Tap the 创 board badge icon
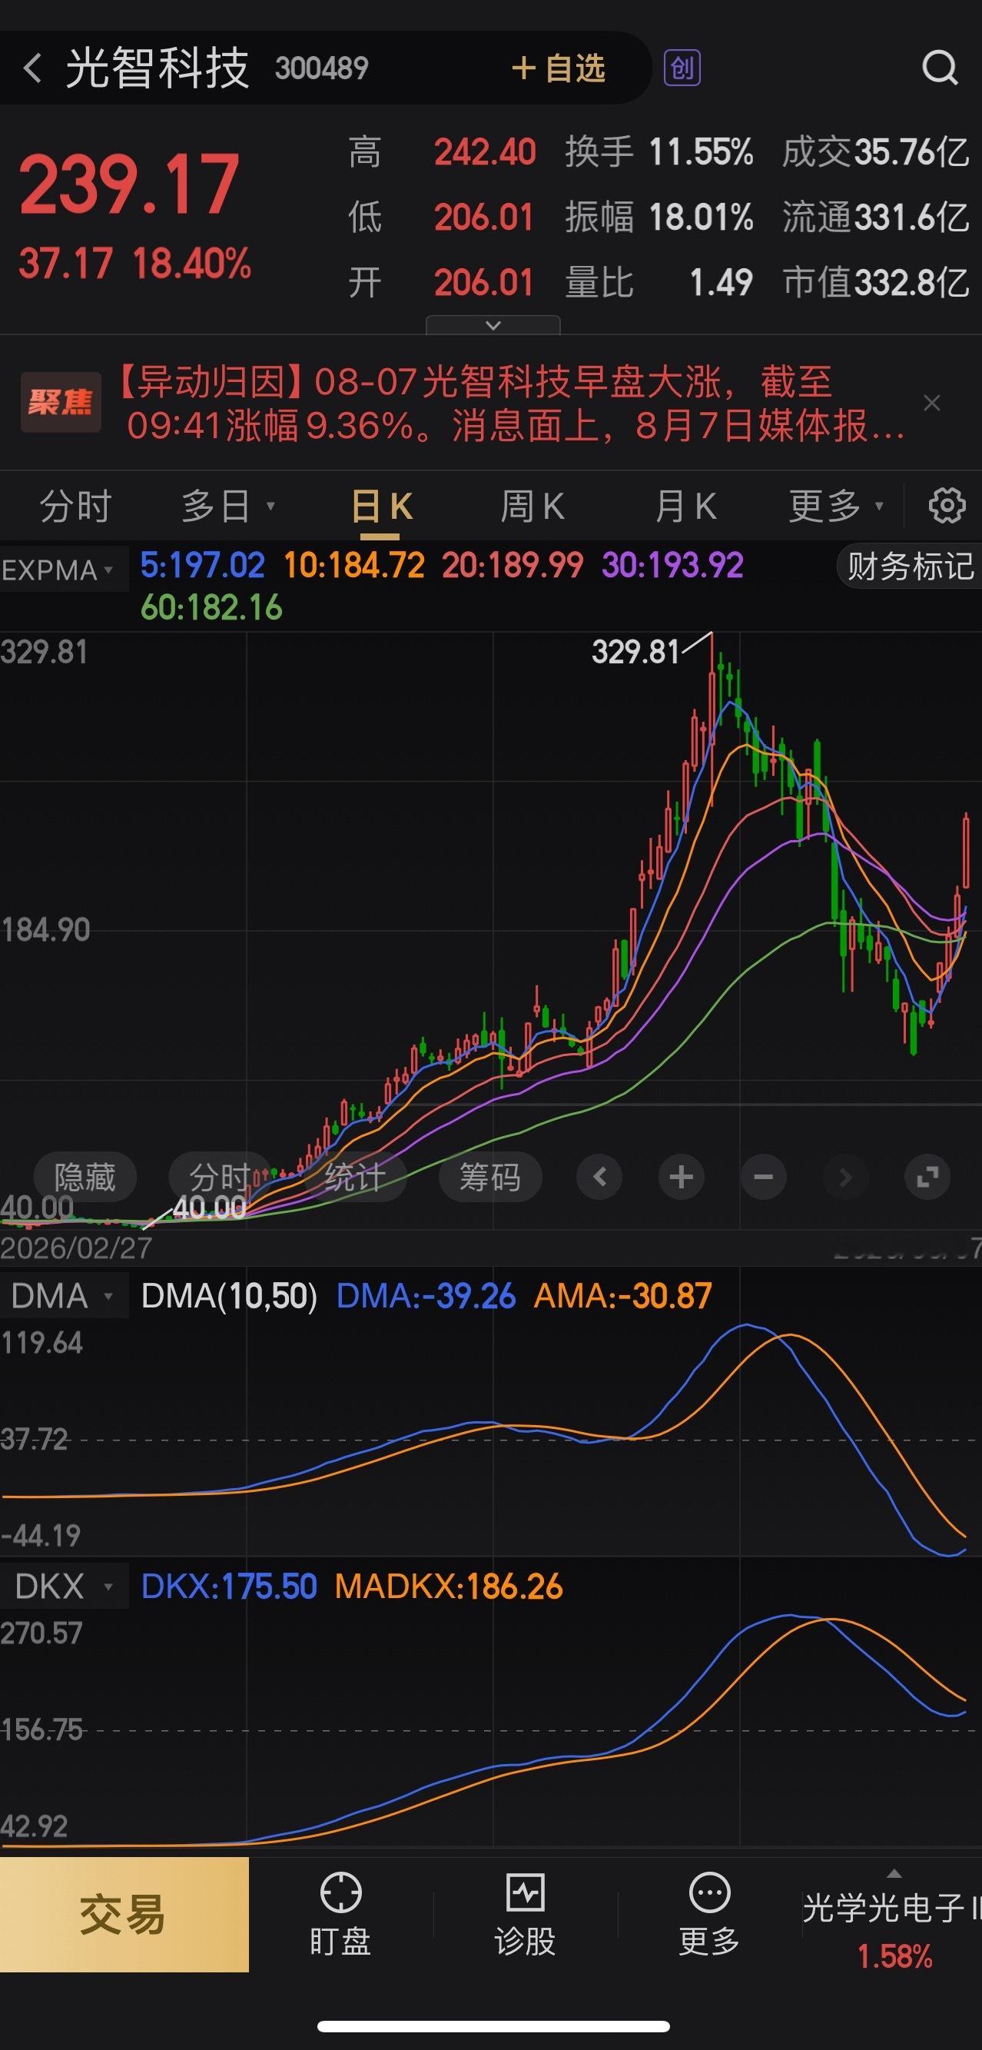This screenshot has height=2050, width=982. click(682, 68)
